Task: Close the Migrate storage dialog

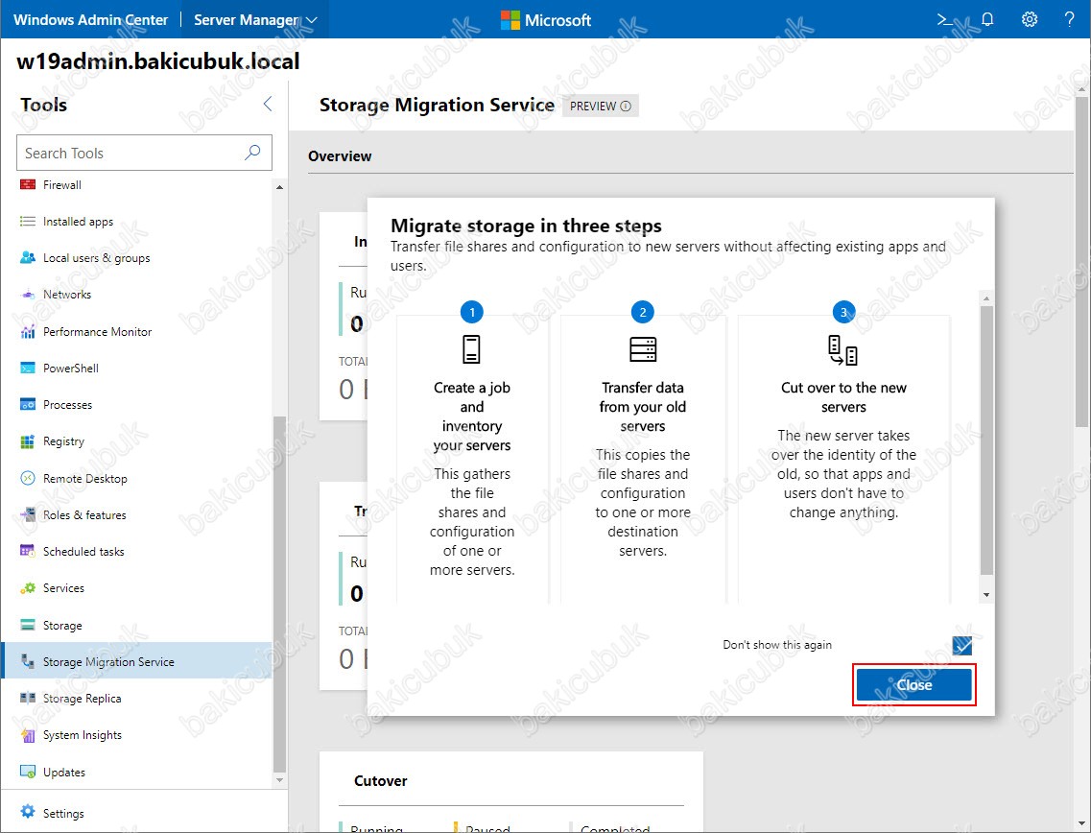Action: (x=913, y=685)
